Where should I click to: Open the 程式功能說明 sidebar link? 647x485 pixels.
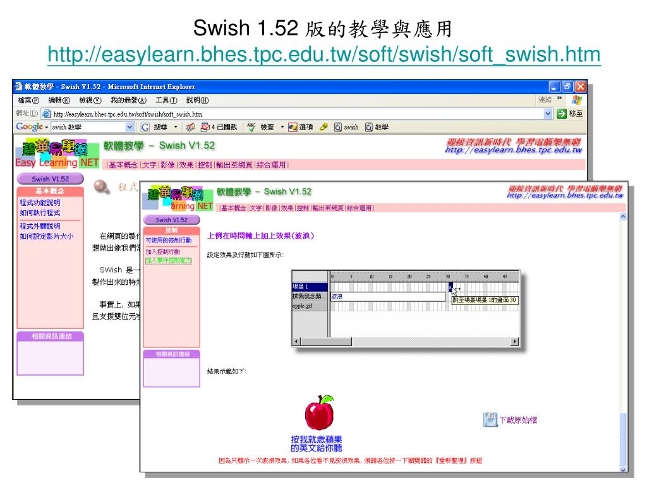(x=40, y=203)
